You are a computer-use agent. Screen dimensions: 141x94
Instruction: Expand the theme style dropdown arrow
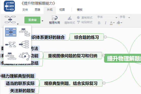pos(42,21)
